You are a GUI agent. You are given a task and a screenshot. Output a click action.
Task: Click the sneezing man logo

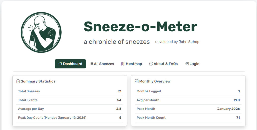41,32
